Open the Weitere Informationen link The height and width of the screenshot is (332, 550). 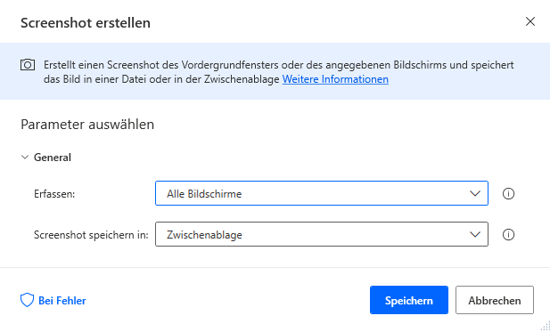pos(335,79)
